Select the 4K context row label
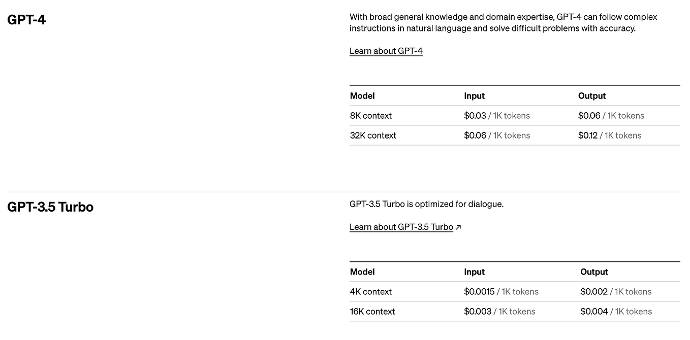 (370, 292)
